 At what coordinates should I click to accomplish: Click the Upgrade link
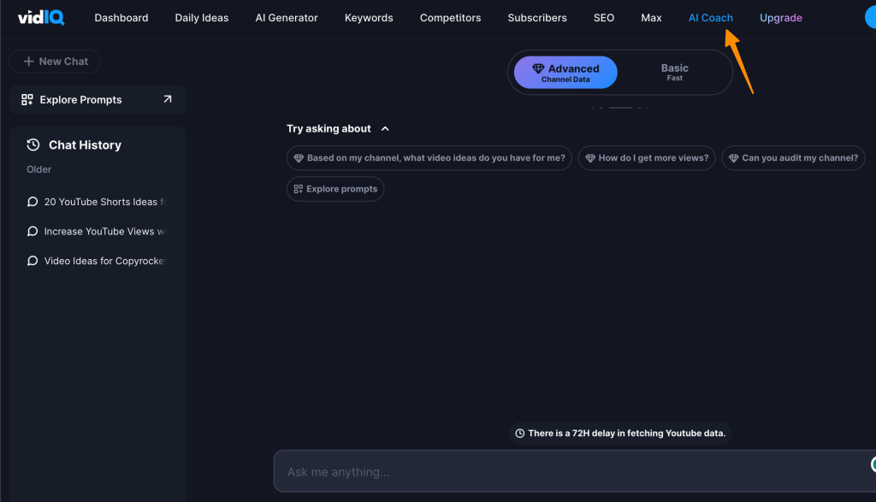click(x=780, y=18)
